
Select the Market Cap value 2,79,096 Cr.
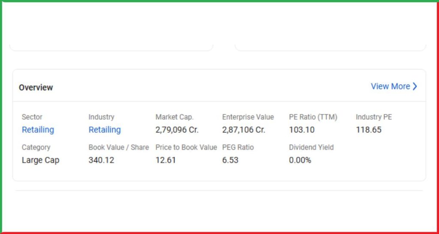(x=177, y=130)
